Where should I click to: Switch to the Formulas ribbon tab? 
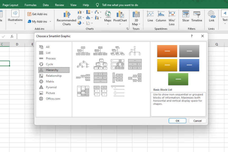tap(30, 5)
